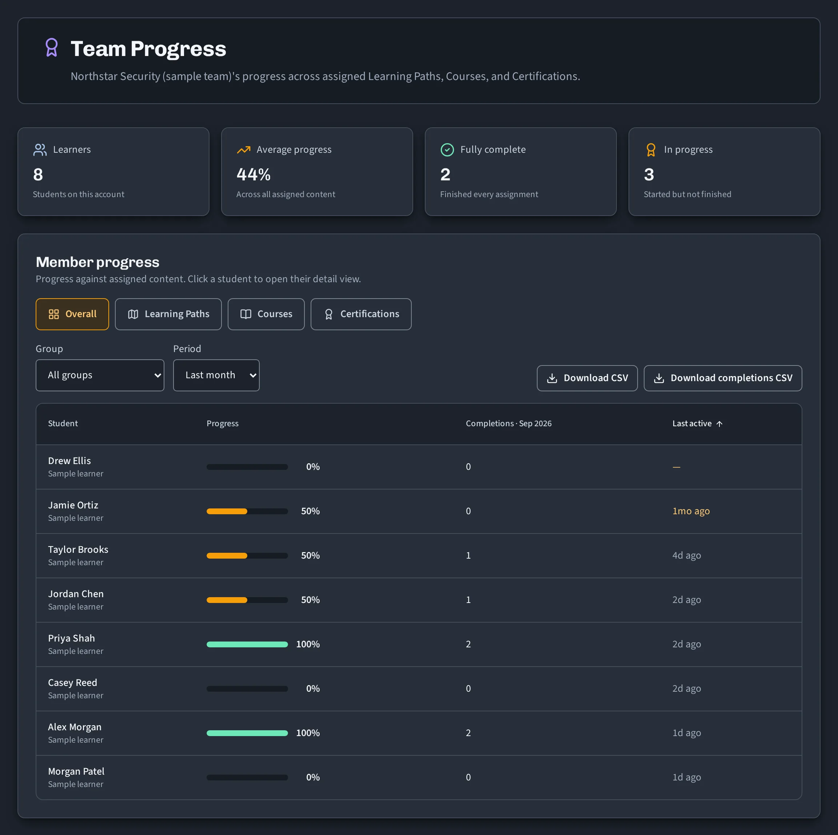Switch to the Overall tab
The height and width of the screenshot is (835, 838).
pyautogui.click(x=72, y=314)
